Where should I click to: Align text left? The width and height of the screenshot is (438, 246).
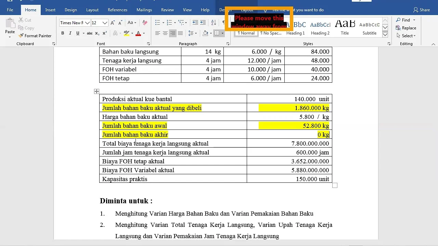coord(158,33)
